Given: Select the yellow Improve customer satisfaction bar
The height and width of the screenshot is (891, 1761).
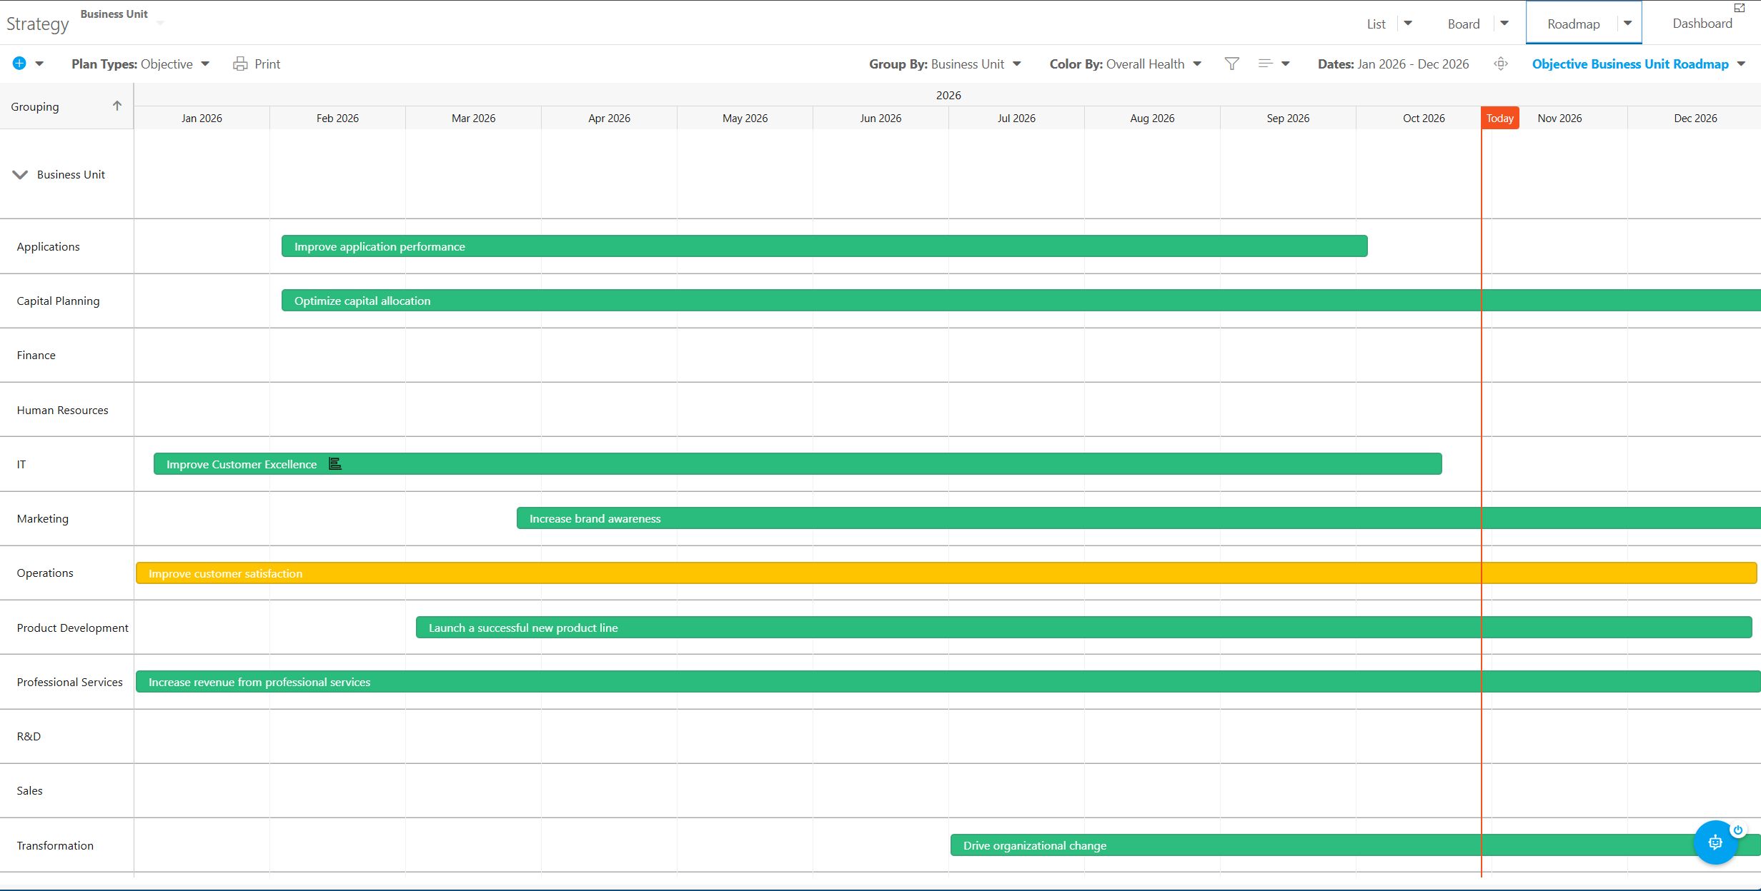Looking at the screenshot, I should pos(946,573).
